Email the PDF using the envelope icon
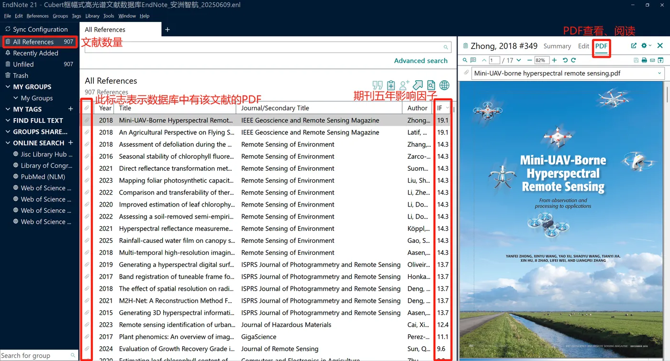 point(652,60)
